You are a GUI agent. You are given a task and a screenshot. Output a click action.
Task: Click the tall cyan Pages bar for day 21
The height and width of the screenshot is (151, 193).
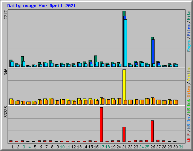[126, 43]
